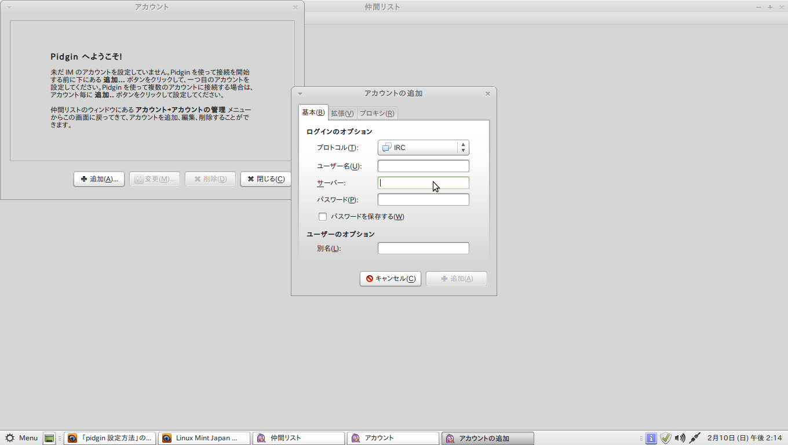Click the password (パスワード) input field

423,200
